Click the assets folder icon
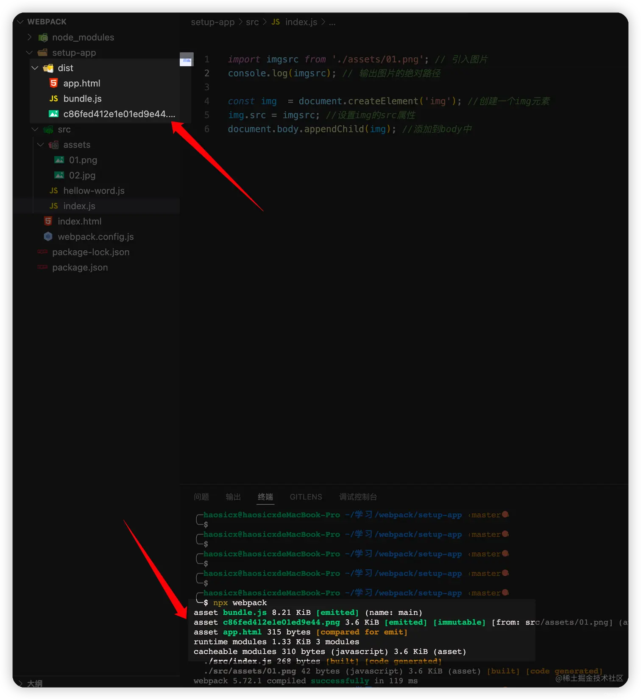Viewport: 641px width, 700px height. 53,145
